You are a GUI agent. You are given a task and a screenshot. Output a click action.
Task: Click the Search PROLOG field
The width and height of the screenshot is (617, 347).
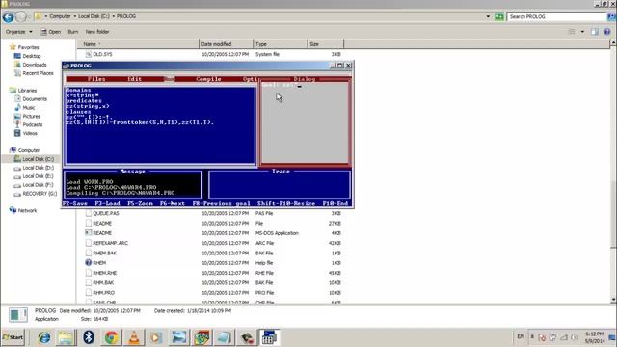pos(556,16)
